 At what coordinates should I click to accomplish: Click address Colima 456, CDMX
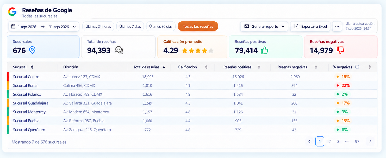(79, 86)
